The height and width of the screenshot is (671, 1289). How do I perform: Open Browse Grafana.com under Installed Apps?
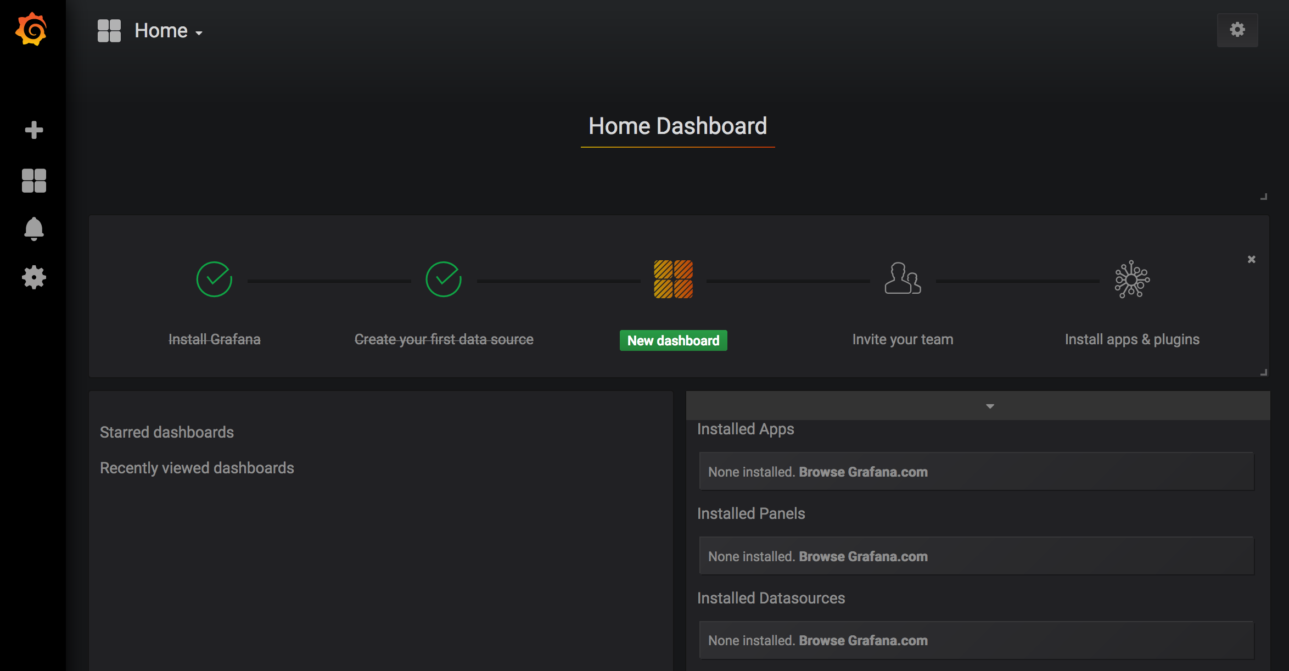tap(863, 472)
